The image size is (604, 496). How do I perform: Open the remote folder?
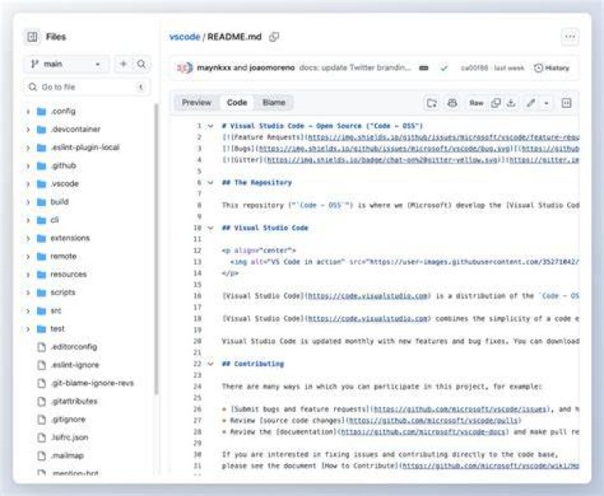(64, 256)
